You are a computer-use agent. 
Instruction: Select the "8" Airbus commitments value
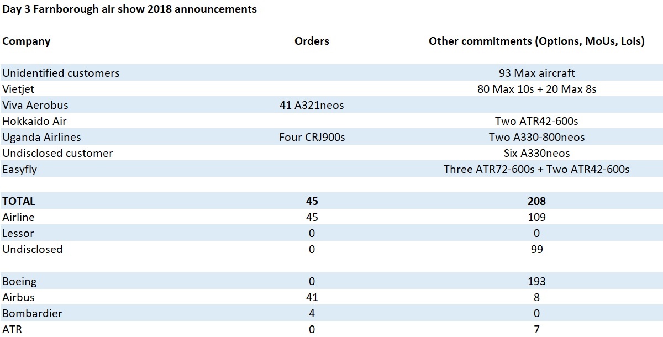tap(536, 297)
